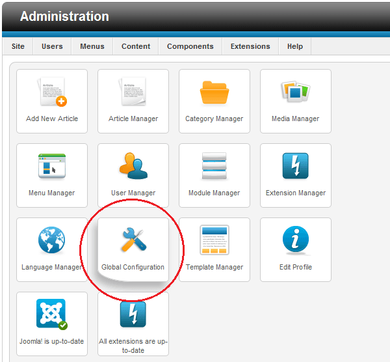Open the Help menu
This screenshot has height=362, width=390.
(x=295, y=46)
